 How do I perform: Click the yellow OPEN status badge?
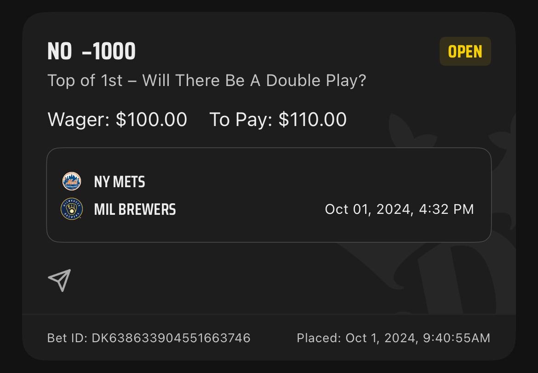465,52
